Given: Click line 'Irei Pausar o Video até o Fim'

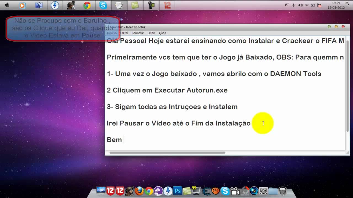Looking at the screenshot, I should point(179,123).
